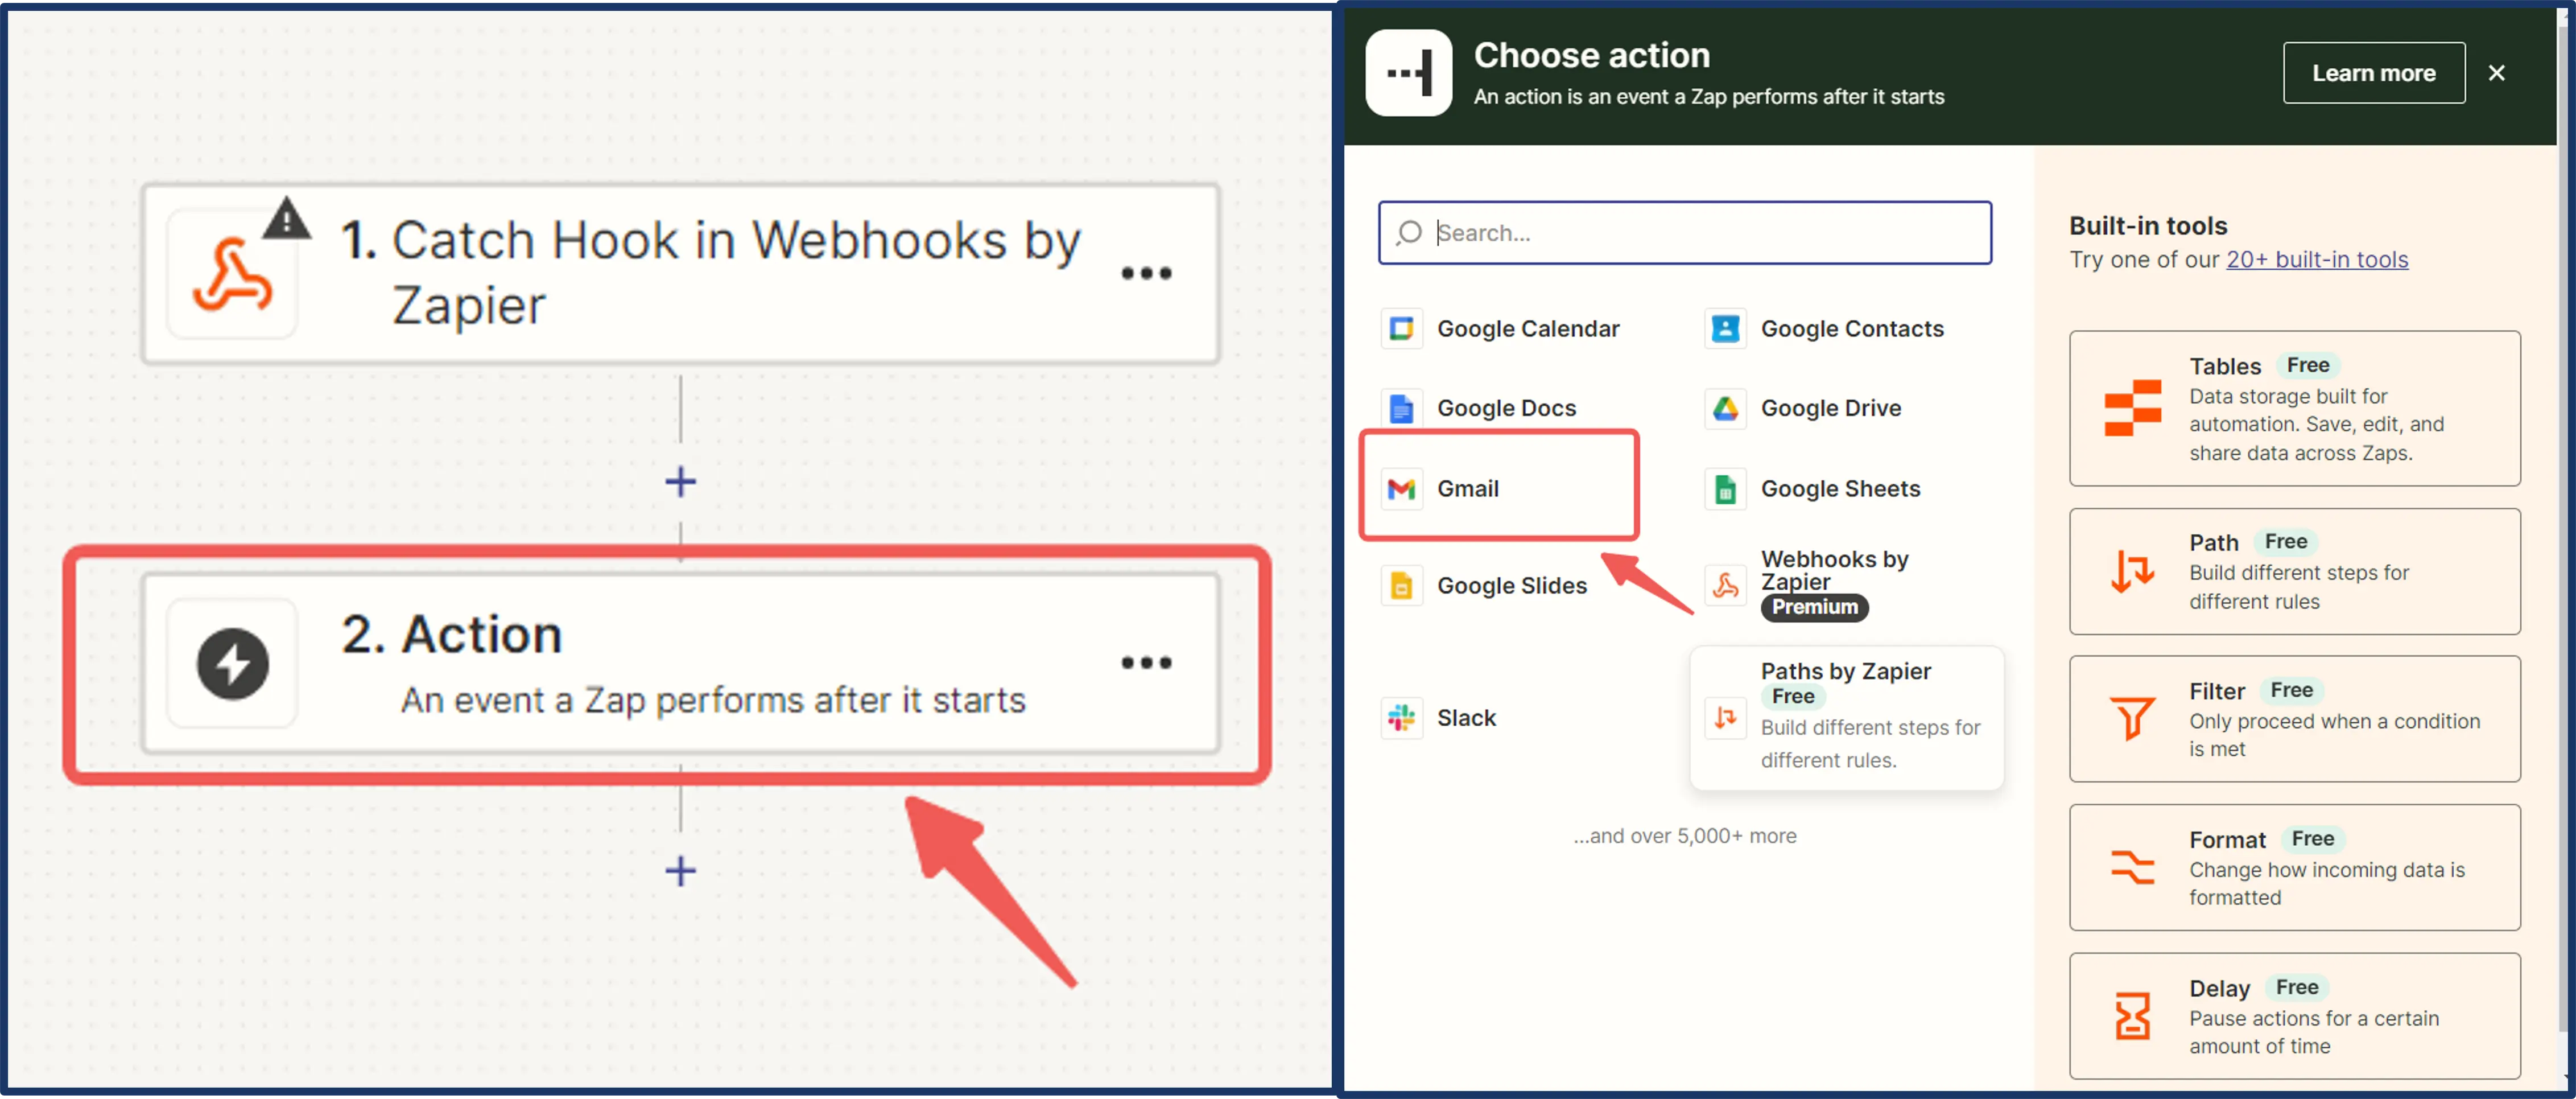Click the '...and over 5,000+ more' text
The image size is (2576, 1099).
coord(1685,836)
